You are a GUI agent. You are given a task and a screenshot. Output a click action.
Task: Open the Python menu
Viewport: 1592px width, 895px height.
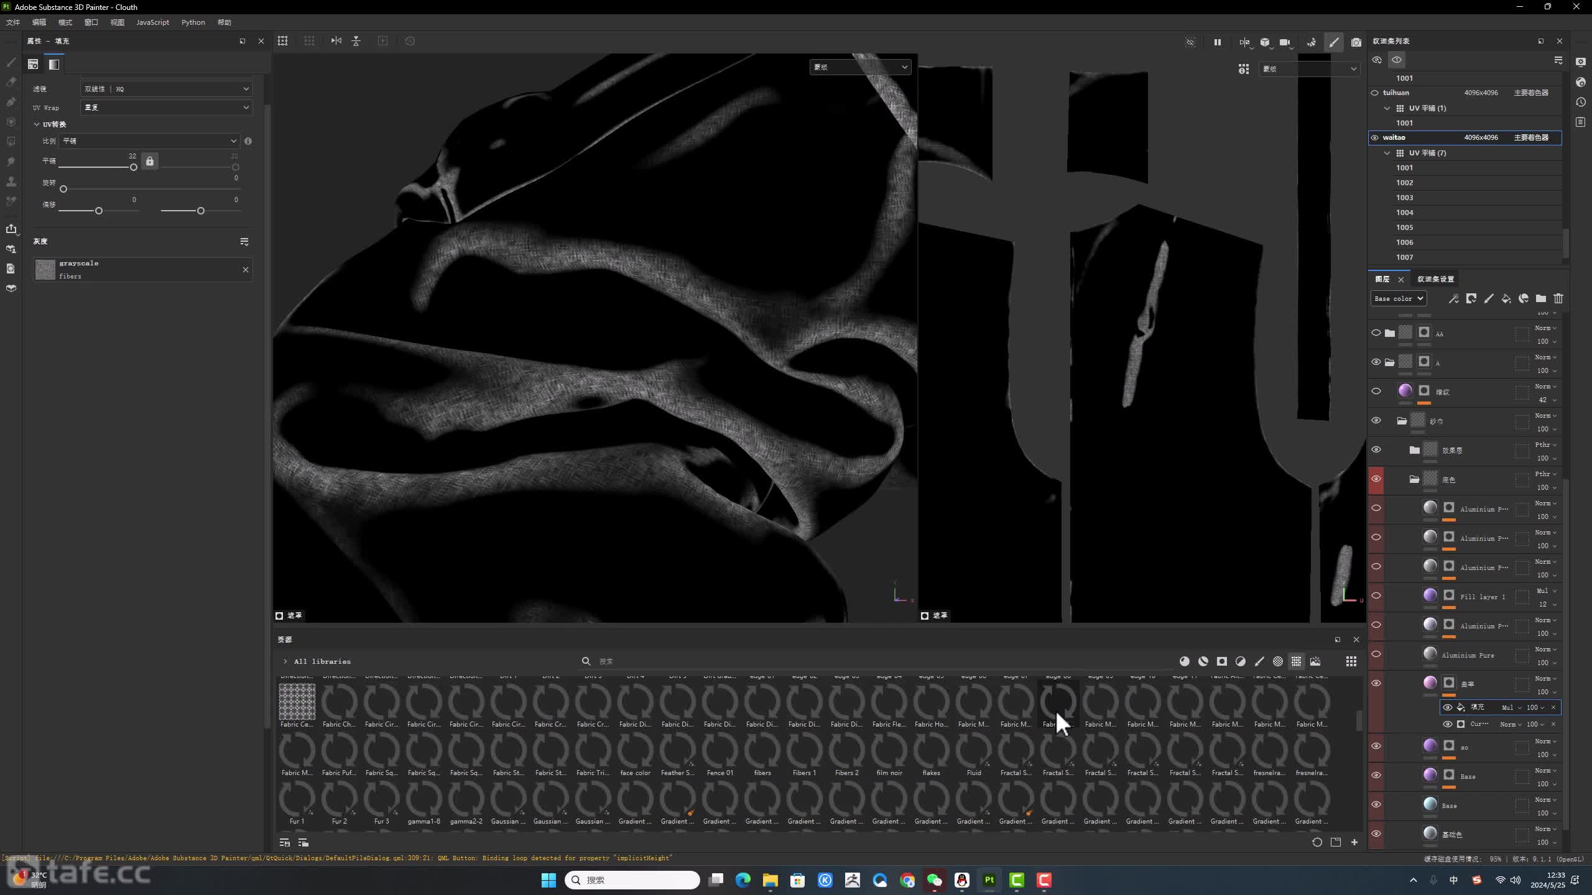[193, 22]
